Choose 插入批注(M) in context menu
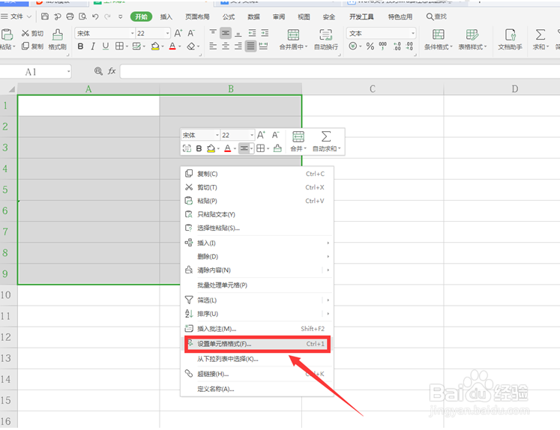 tap(257, 329)
